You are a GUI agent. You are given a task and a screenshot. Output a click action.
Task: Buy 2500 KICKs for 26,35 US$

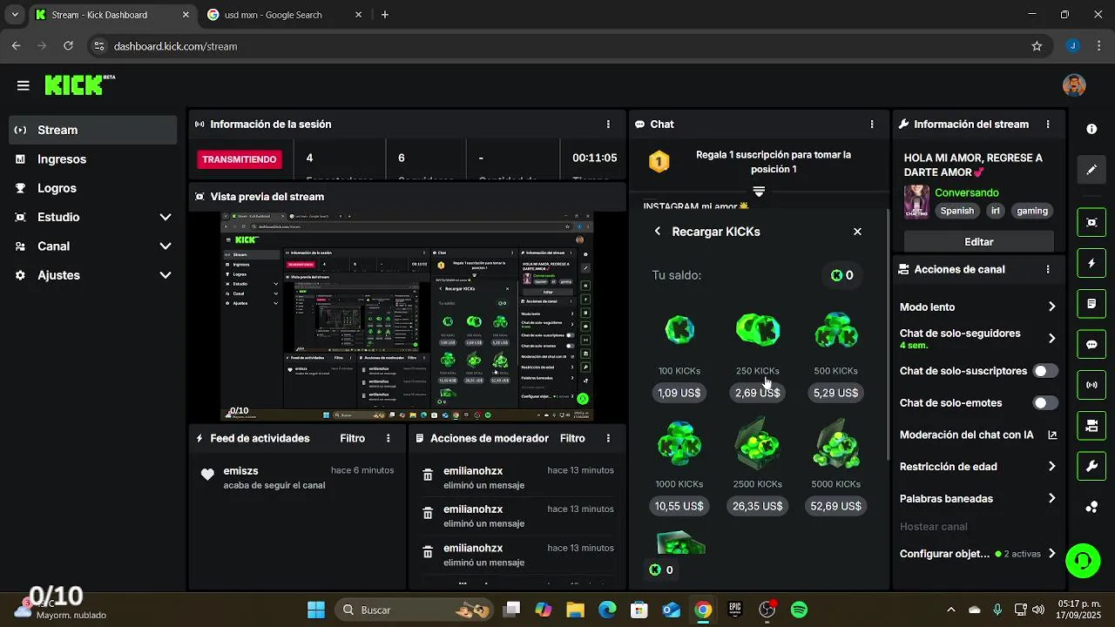(x=757, y=506)
